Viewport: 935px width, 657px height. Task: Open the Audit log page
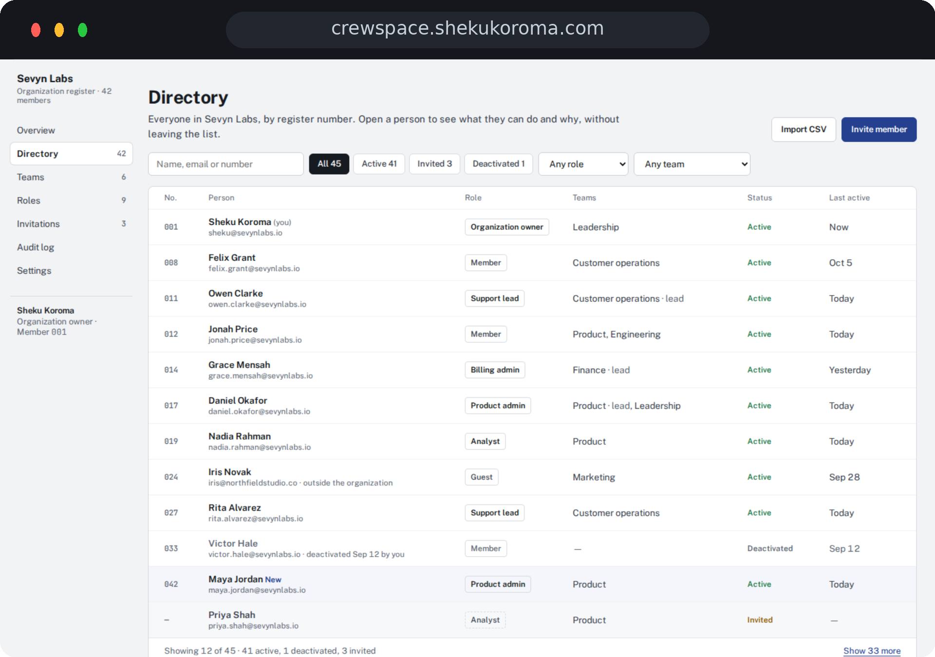(x=71, y=247)
